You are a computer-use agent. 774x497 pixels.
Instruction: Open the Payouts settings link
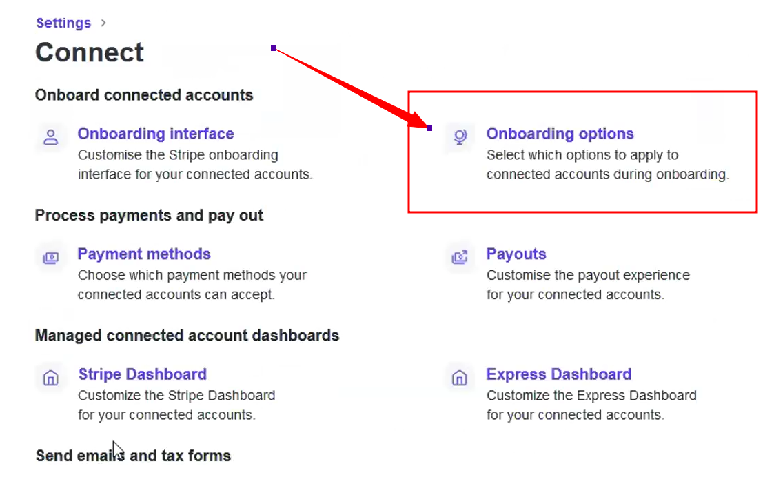coord(516,254)
